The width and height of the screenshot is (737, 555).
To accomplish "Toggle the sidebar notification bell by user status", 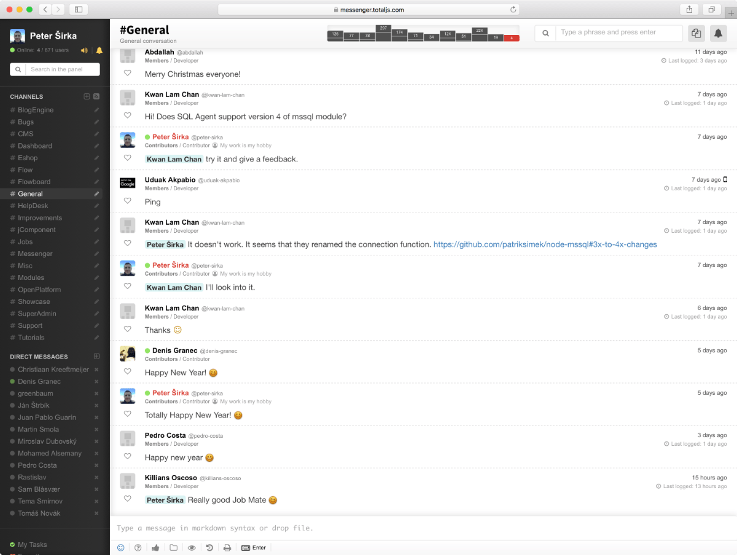I will 99,50.
